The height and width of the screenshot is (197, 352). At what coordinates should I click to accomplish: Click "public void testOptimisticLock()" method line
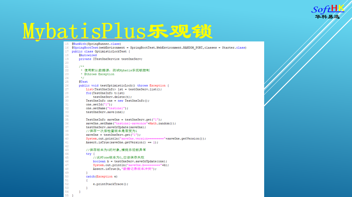[124, 86]
